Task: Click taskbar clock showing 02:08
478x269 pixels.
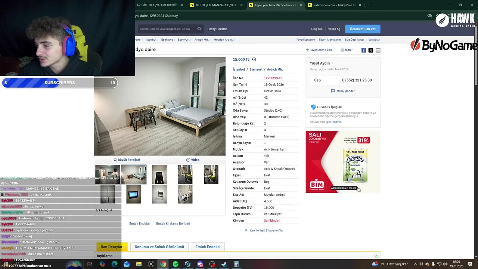Action: (x=457, y=264)
